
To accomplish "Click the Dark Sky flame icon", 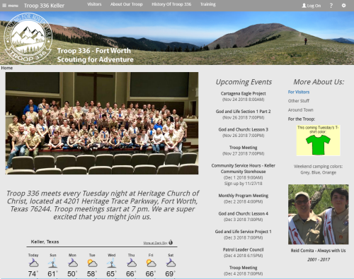I will [171, 242].
